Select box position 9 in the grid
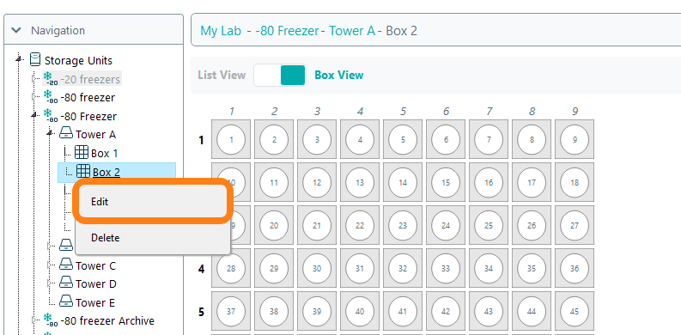 (575, 139)
